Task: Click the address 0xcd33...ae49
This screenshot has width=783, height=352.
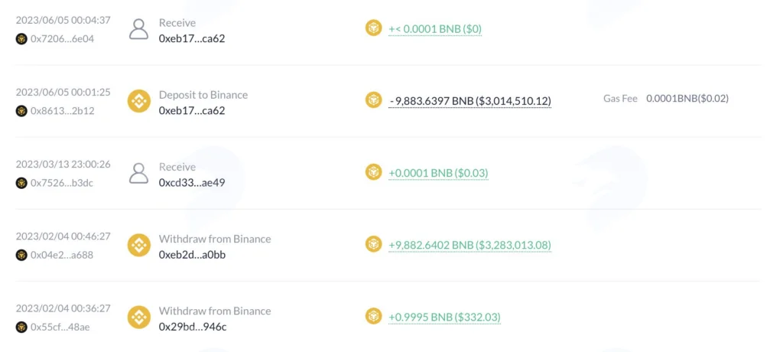Action: 192,182
